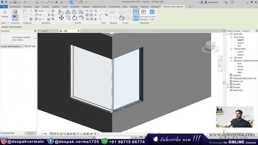This screenshot has width=258, height=145.
Task: Open the Structure ribbon tab
Action: coord(27,6)
